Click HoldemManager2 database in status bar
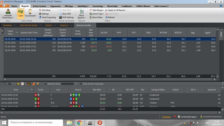Image resolution: width=224 pixels, height=126 pixels. click(x=187, y=117)
